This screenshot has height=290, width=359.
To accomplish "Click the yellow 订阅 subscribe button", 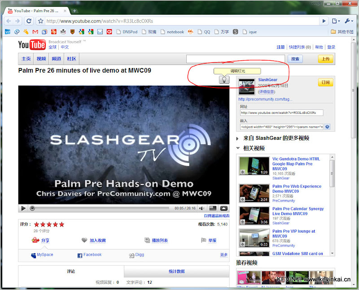I will pos(326,82).
